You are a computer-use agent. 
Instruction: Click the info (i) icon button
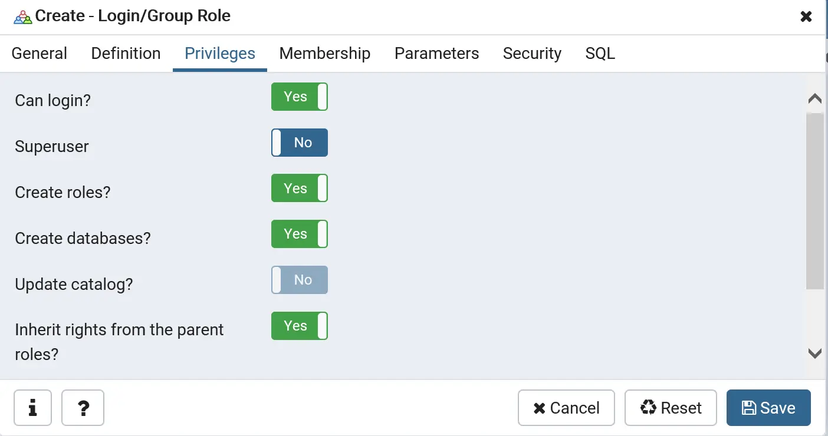pos(32,408)
